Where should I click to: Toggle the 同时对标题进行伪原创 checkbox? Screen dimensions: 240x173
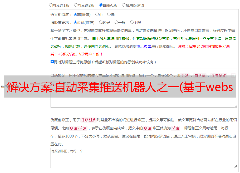tap(52, 62)
